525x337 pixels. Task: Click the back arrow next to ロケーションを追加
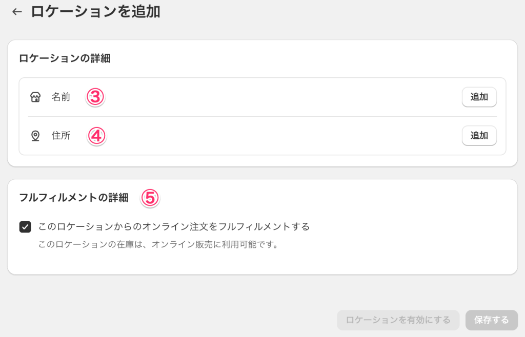click(x=17, y=11)
